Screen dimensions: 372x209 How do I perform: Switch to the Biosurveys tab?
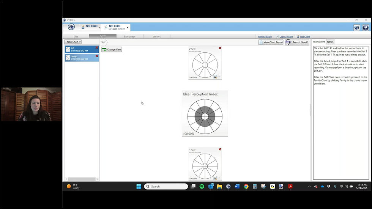coord(129,36)
